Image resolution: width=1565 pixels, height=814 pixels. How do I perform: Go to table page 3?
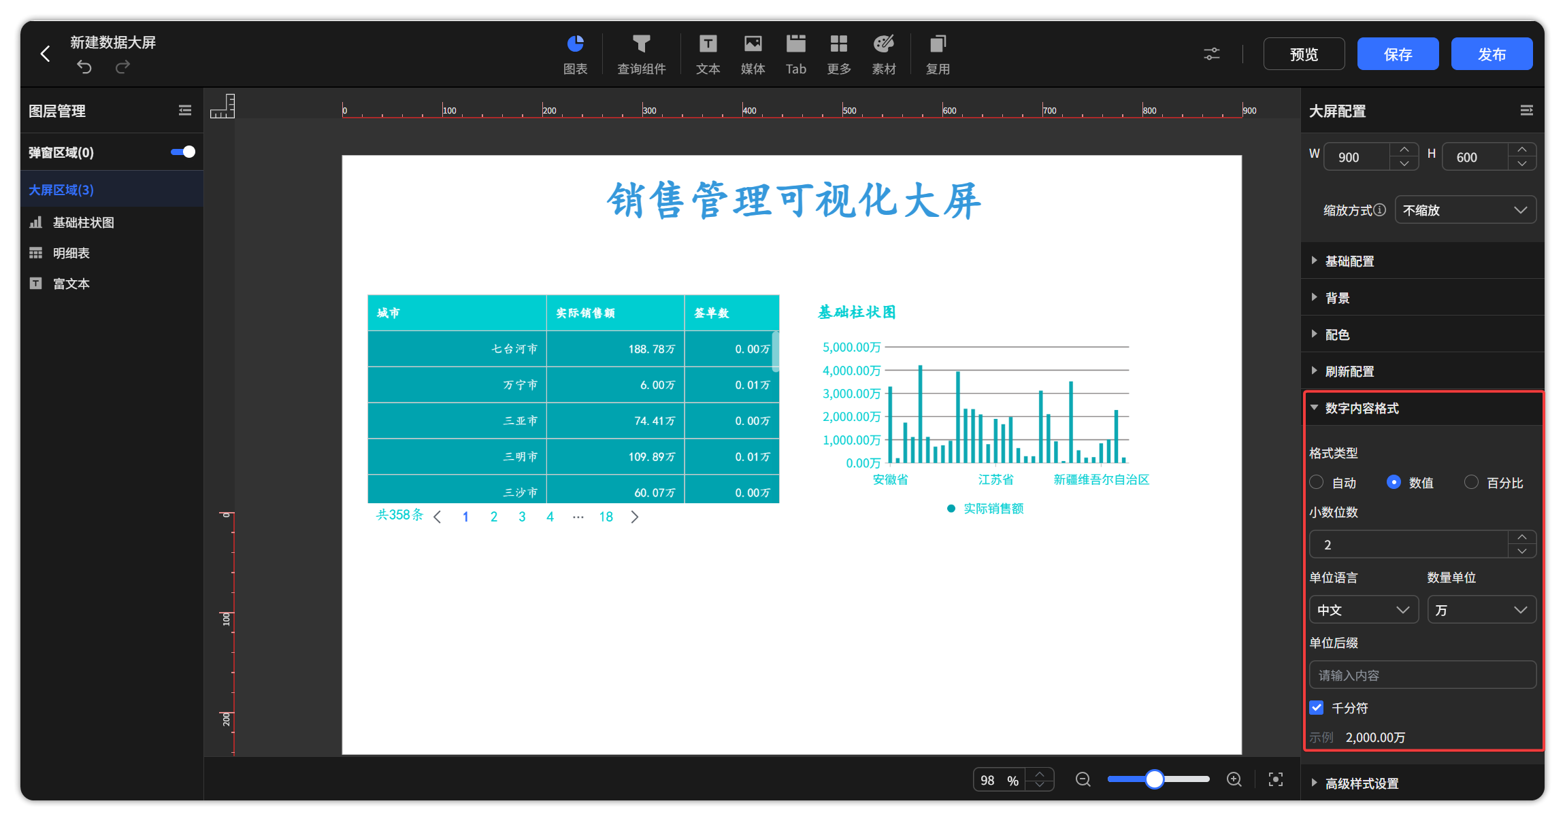(522, 517)
